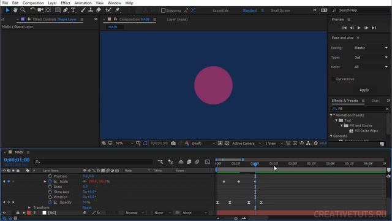Screen dimensions: 392x221
Task: Hide the BG layer with eye icon
Action: coord(4,213)
